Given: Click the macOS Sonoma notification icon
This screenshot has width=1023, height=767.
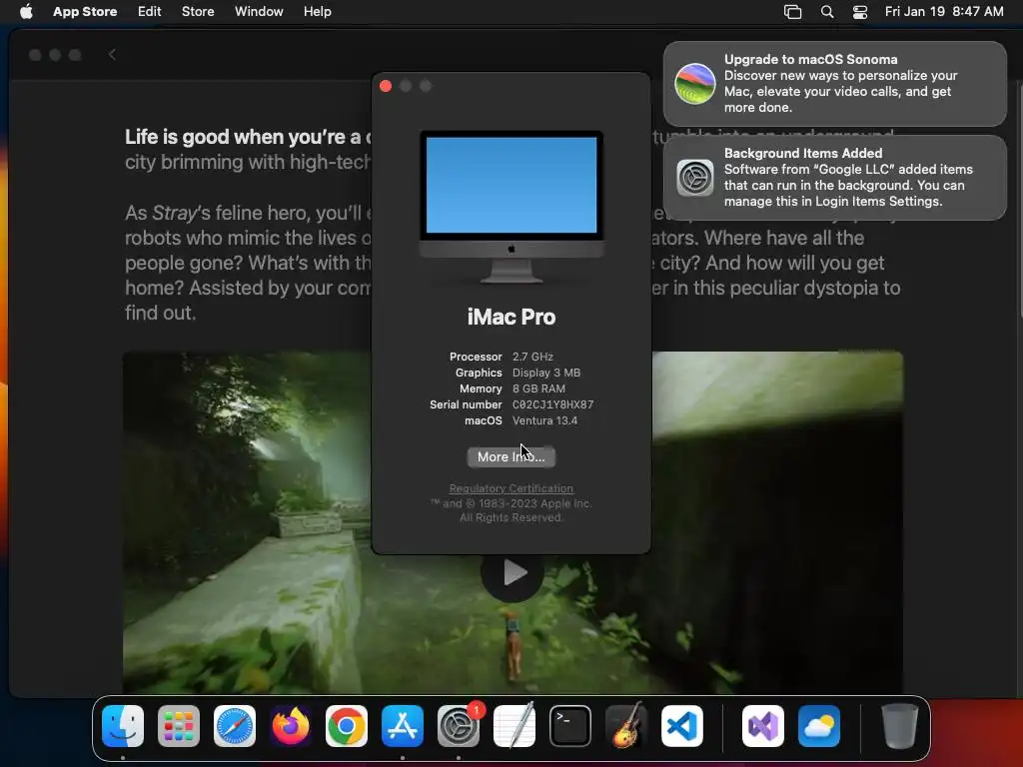Looking at the screenshot, I should (695, 84).
